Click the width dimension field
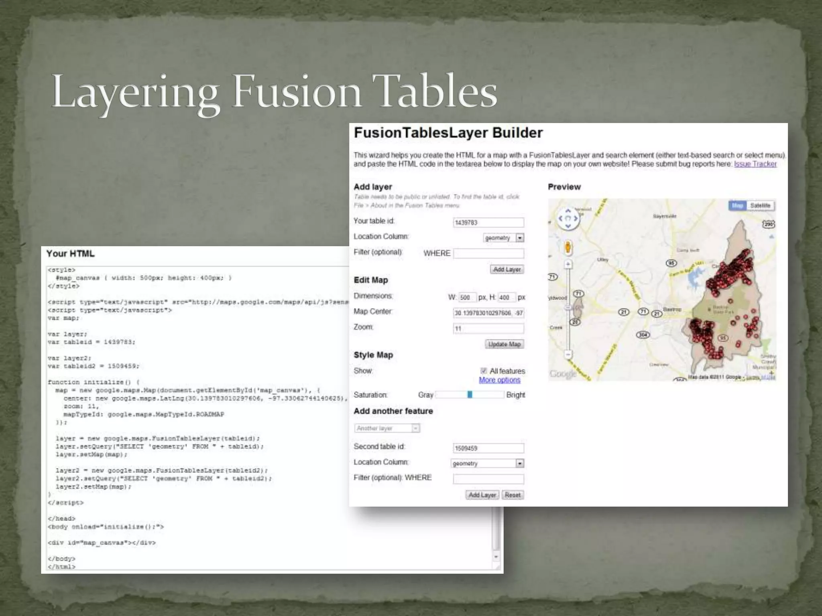 tap(467, 297)
